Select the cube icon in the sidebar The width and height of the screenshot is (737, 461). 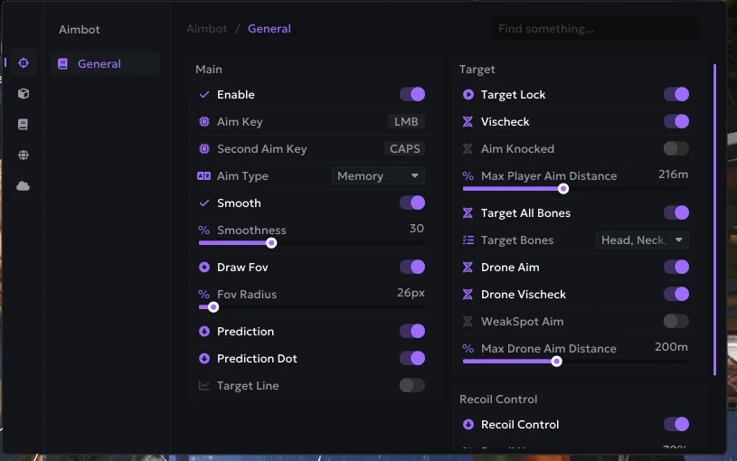point(23,93)
